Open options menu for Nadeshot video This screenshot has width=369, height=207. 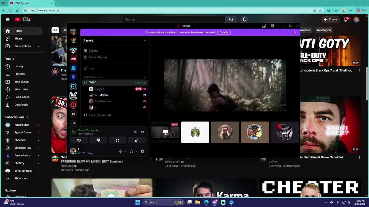359,158
